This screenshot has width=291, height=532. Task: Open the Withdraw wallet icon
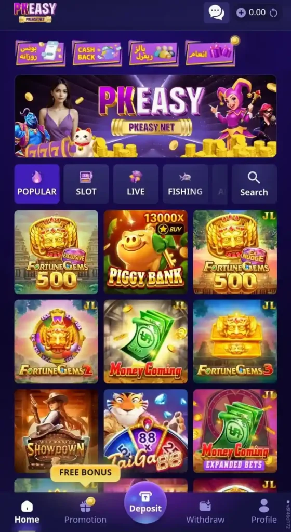tap(205, 506)
